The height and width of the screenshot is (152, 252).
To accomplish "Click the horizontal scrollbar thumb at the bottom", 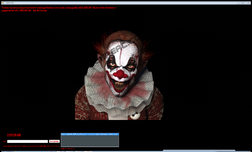I will [x=198, y=151].
